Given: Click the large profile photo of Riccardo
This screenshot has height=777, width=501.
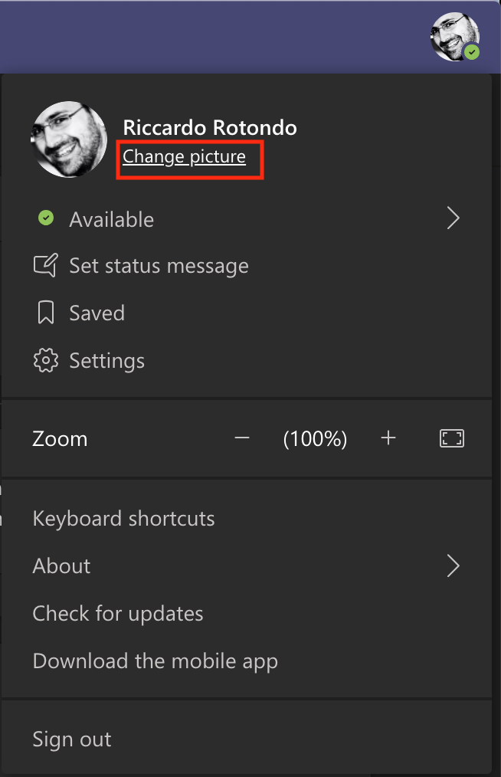Looking at the screenshot, I should (69, 139).
